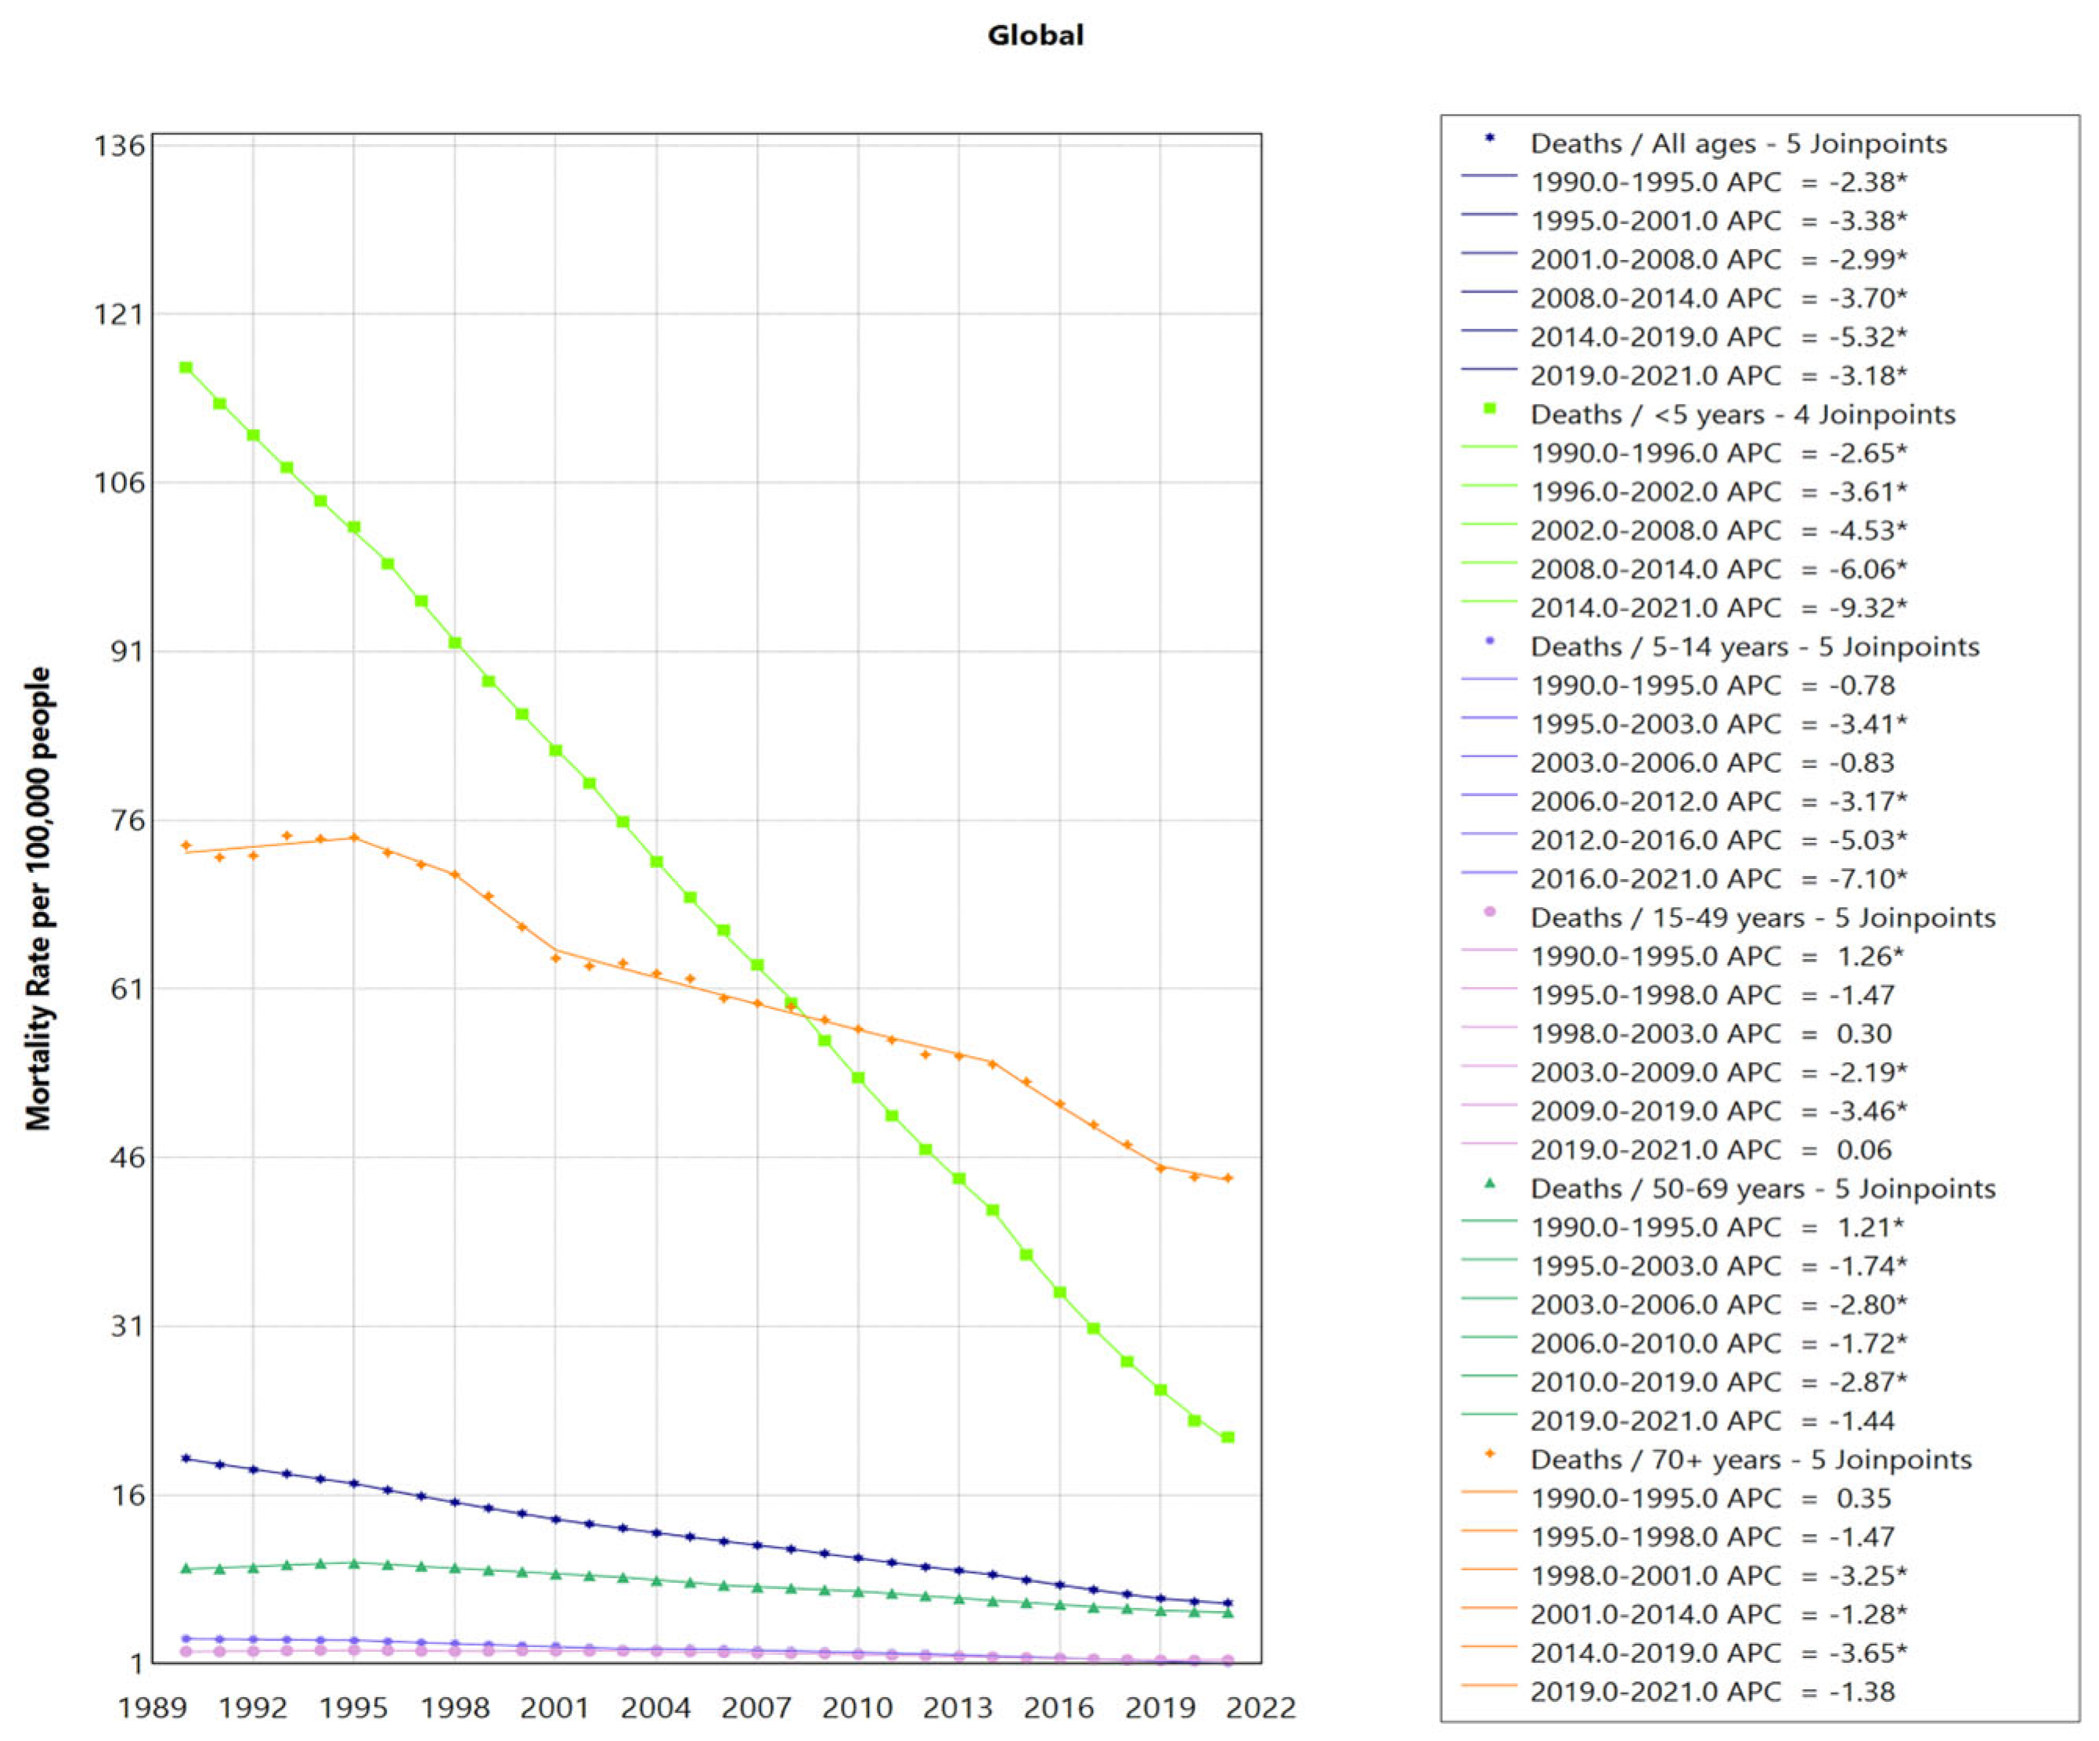Click the navy All ages data point at 1990
Screen dimensions: 2099x1741
[186, 1458]
